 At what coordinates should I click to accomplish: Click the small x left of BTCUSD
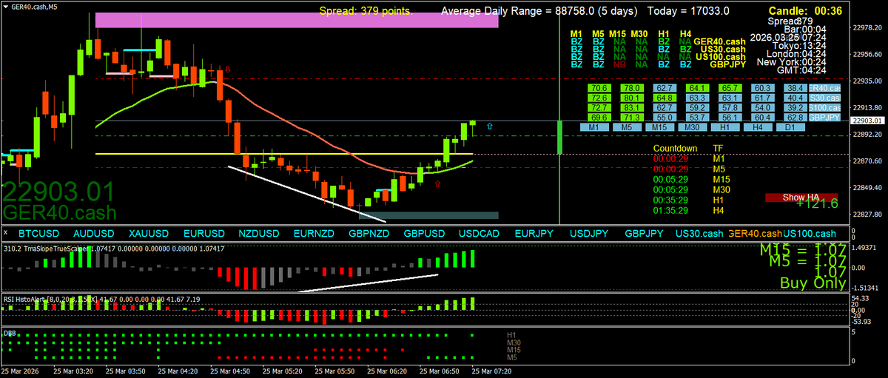(x=4, y=233)
